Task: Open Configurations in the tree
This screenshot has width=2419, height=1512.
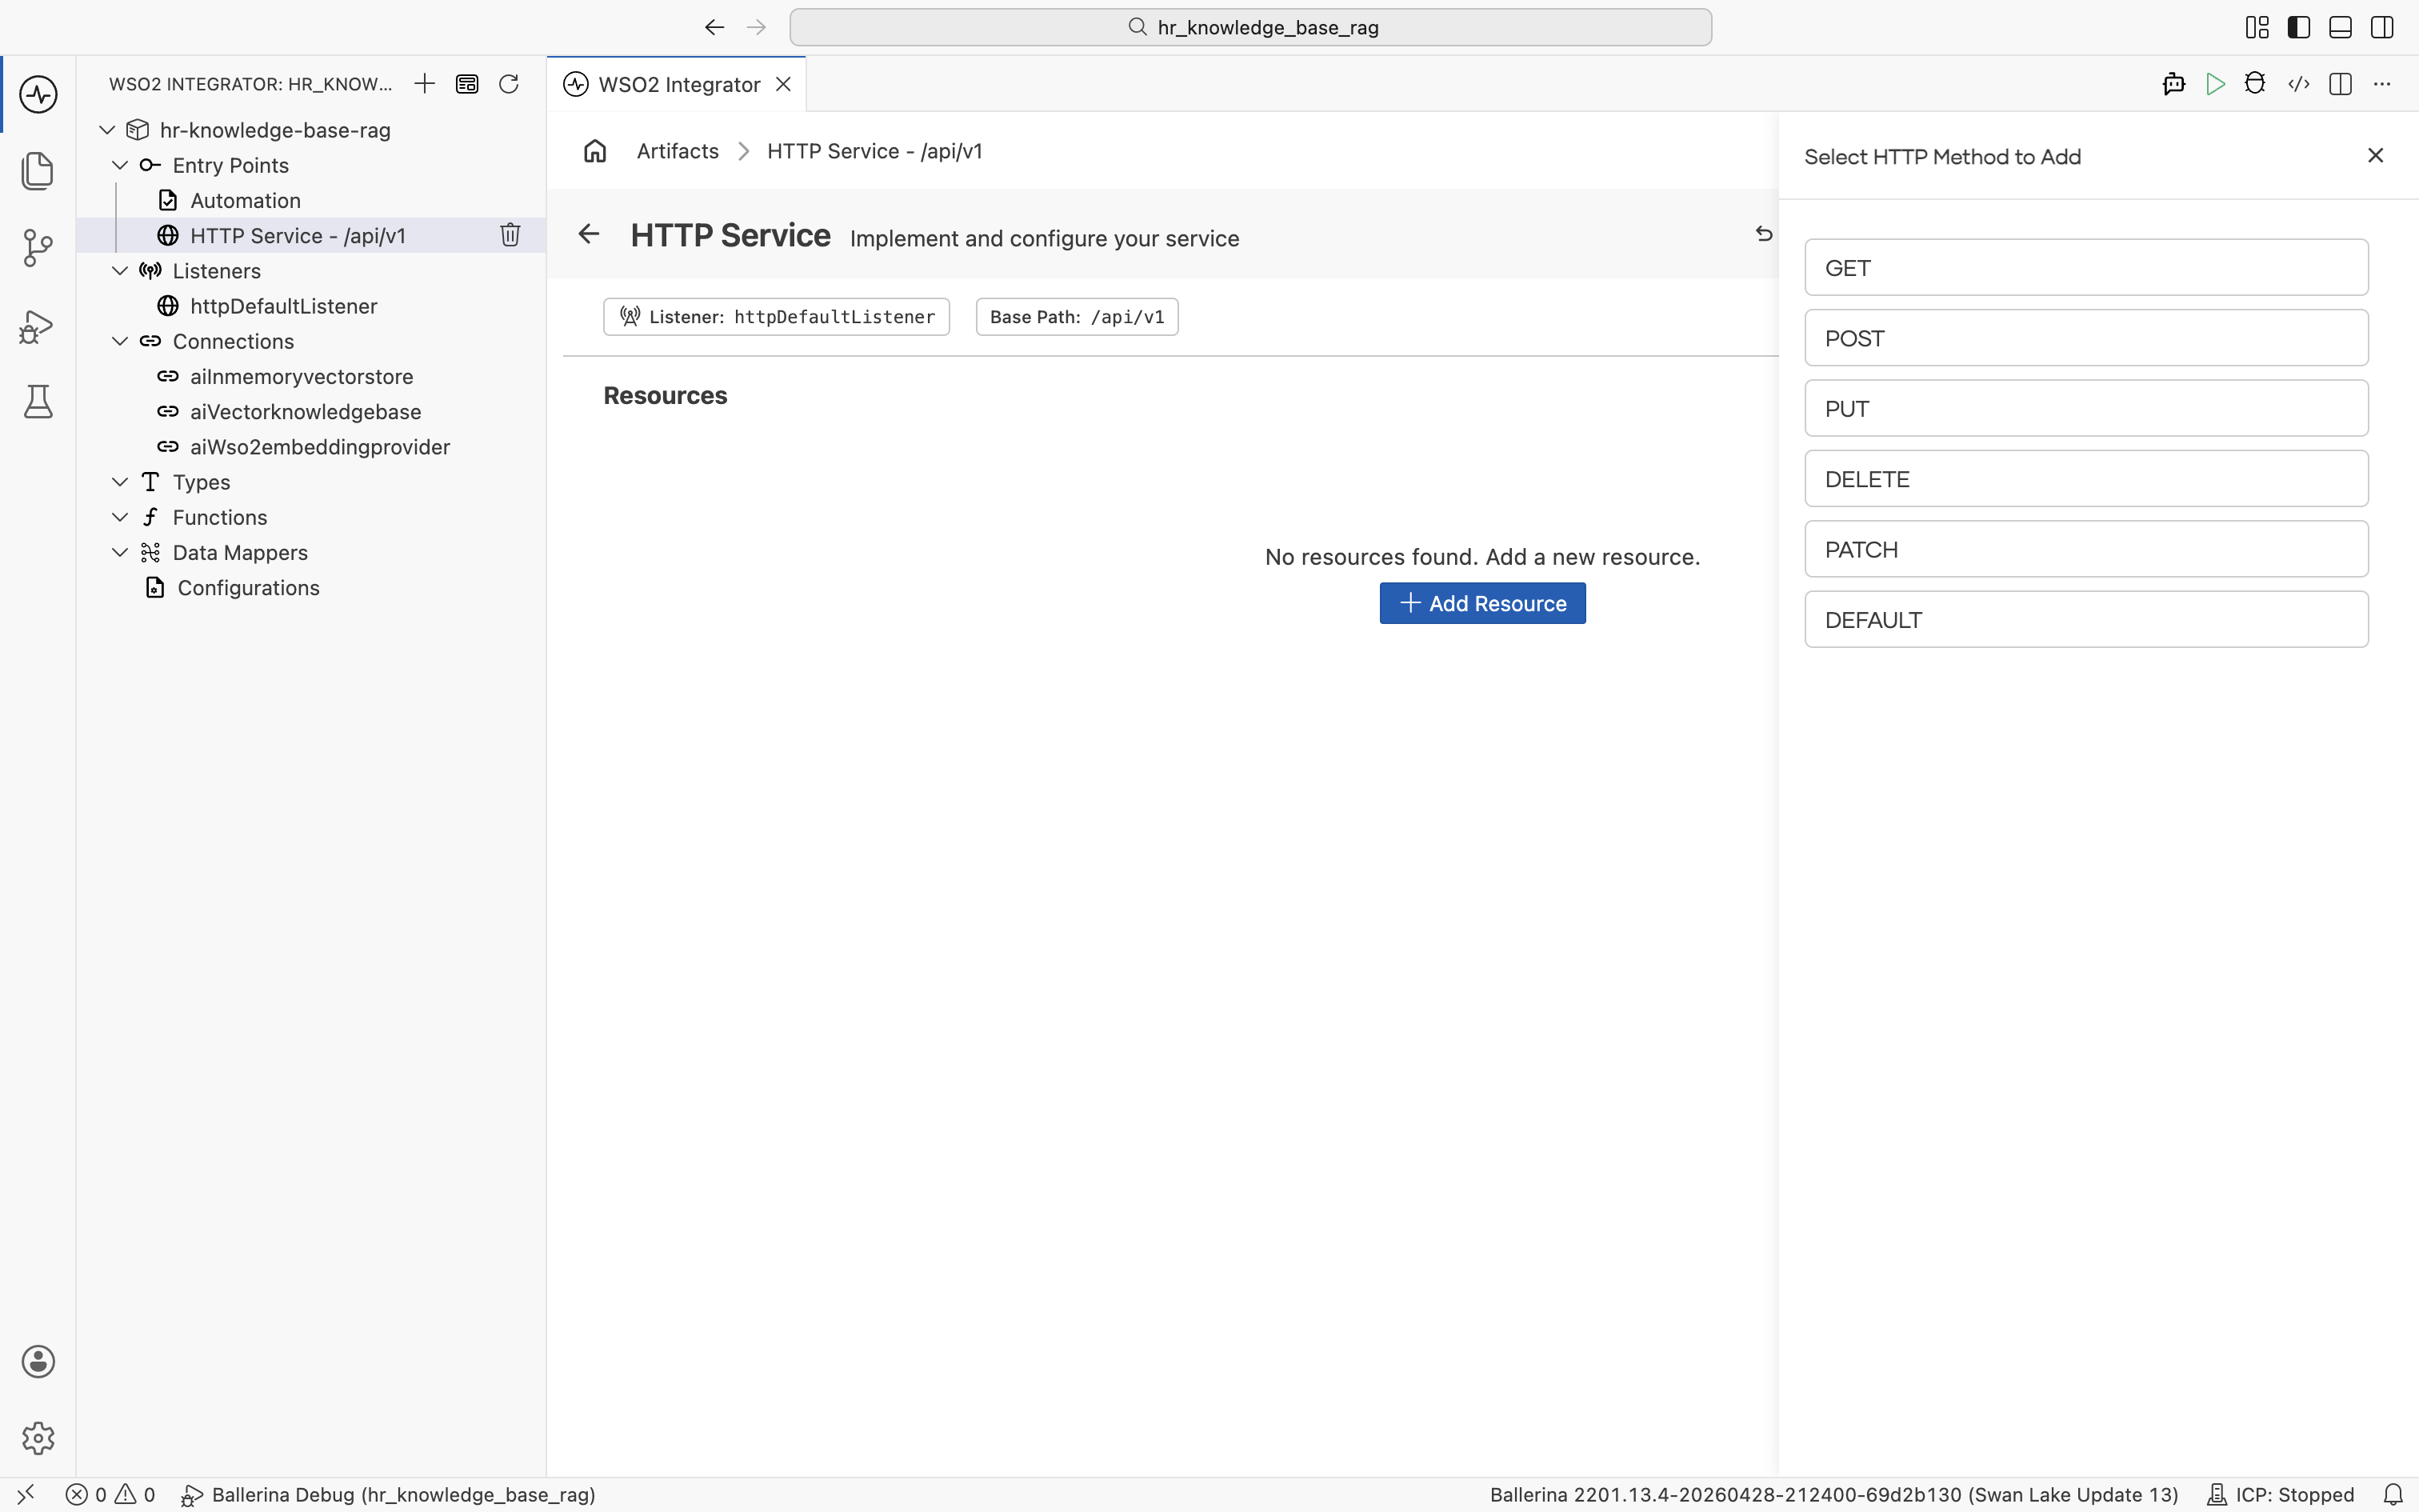Action: 312,587
